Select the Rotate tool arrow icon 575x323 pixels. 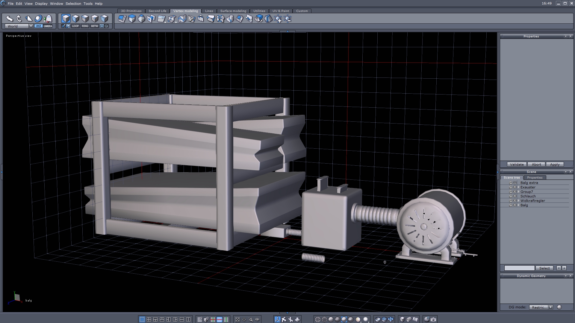(19, 19)
